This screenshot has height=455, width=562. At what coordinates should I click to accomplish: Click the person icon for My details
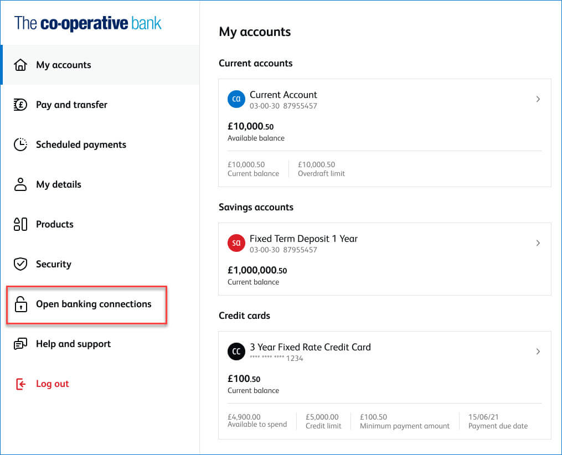[x=20, y=184]
